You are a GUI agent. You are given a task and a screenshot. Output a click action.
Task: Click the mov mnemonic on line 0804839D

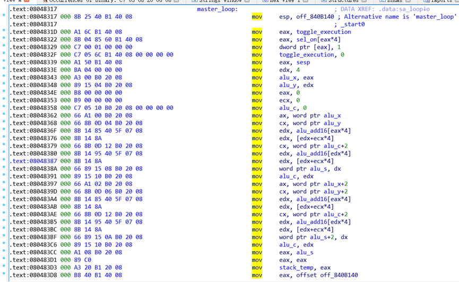pyautogui.click(x=257, y=192)
